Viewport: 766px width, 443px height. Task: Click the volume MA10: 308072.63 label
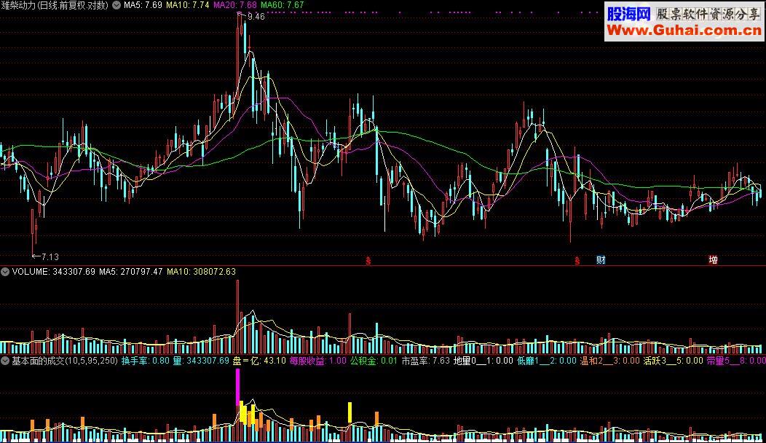pyautogui.click(x=201, y=271)
